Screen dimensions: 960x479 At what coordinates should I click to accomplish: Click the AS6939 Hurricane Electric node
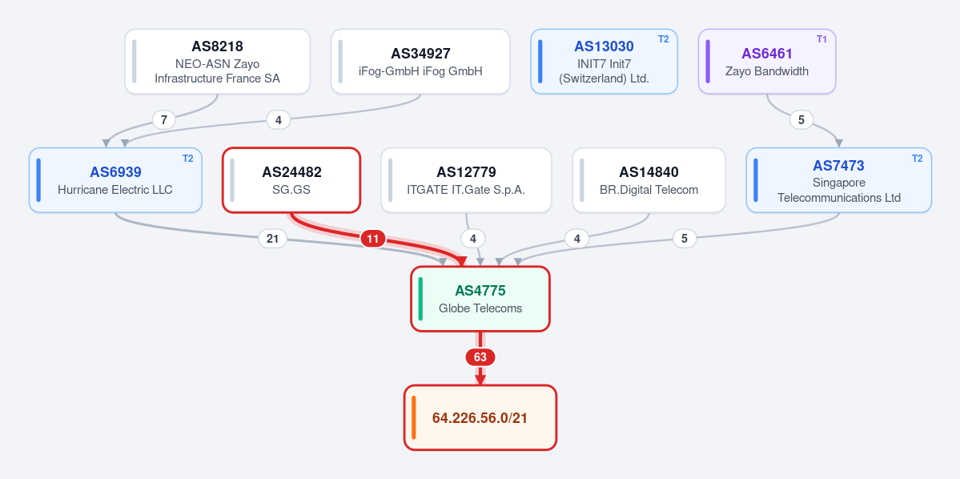tap(115, 180)
